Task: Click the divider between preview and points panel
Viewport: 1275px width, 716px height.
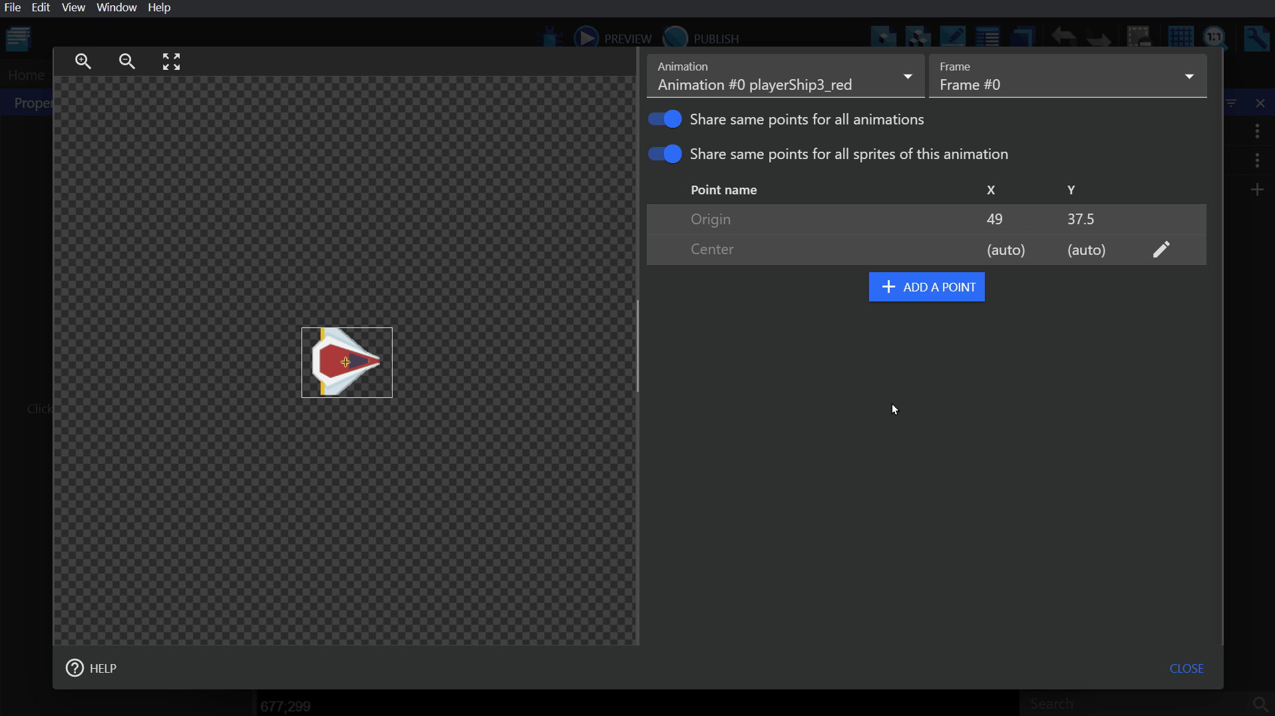Action: pos(637,346)
